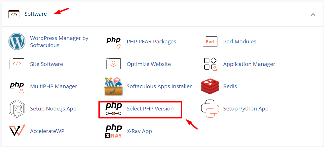The height and width of the screenshot is (147, 324).
Task: Click the X-Ray App icon
Action: [x=114, y=131]
